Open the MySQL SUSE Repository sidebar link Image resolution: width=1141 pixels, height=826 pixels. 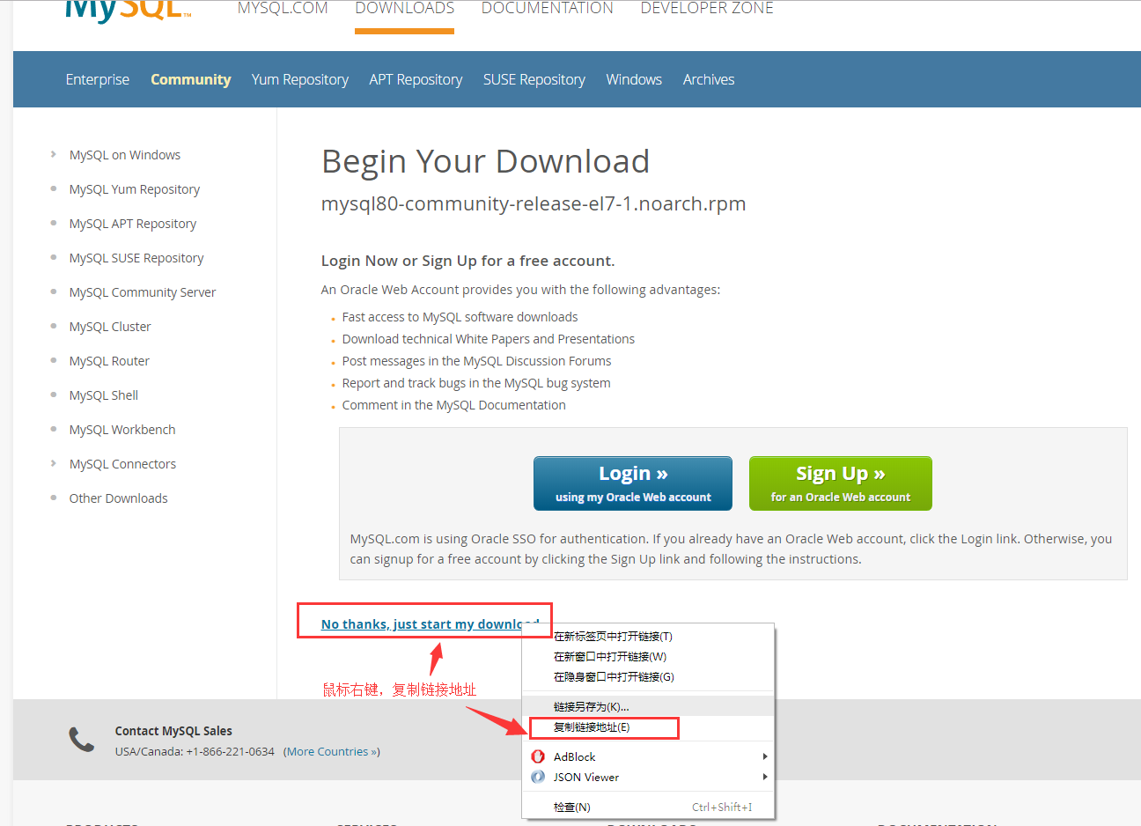coord(136,258)
